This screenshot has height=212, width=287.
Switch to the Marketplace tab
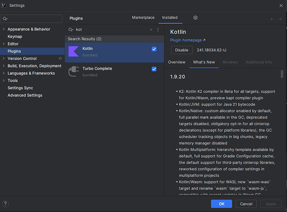tap(143, 18)
